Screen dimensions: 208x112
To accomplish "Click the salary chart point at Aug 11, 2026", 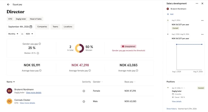I will click(202, 44).
